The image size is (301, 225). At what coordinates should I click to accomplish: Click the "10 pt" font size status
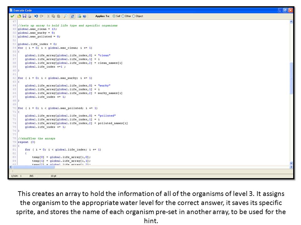(x=53, y=176)
